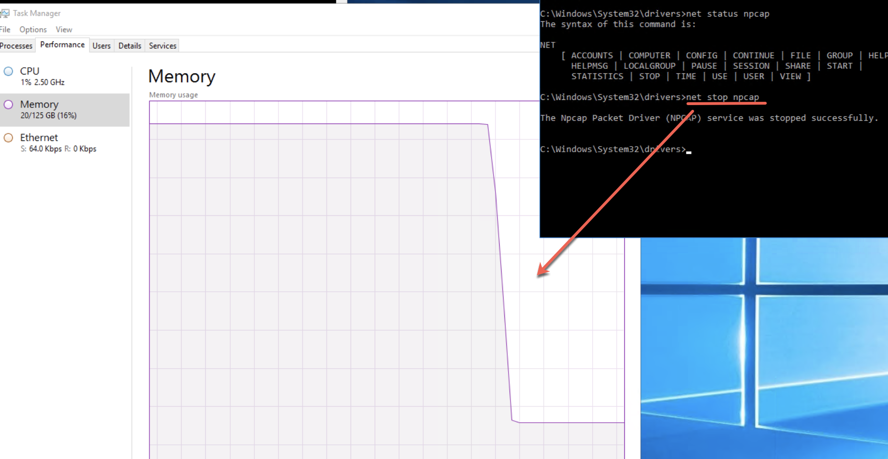Switch to the Services tab
Viewport: 888px width, 459px height.
coord(162,46)
